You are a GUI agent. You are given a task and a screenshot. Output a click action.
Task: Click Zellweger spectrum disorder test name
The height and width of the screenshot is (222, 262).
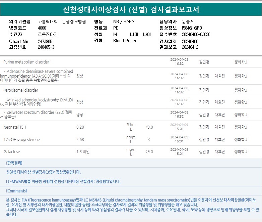(x=36, y=115)
